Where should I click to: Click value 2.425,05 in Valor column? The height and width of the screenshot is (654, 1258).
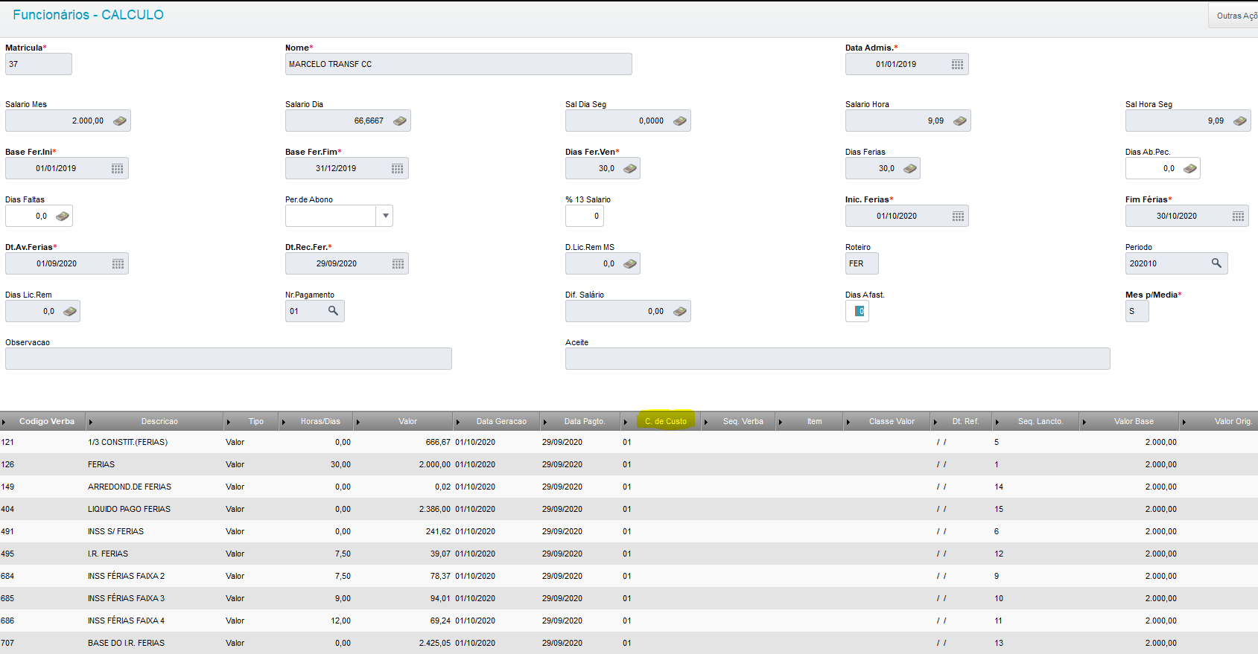tap(435, 643)
